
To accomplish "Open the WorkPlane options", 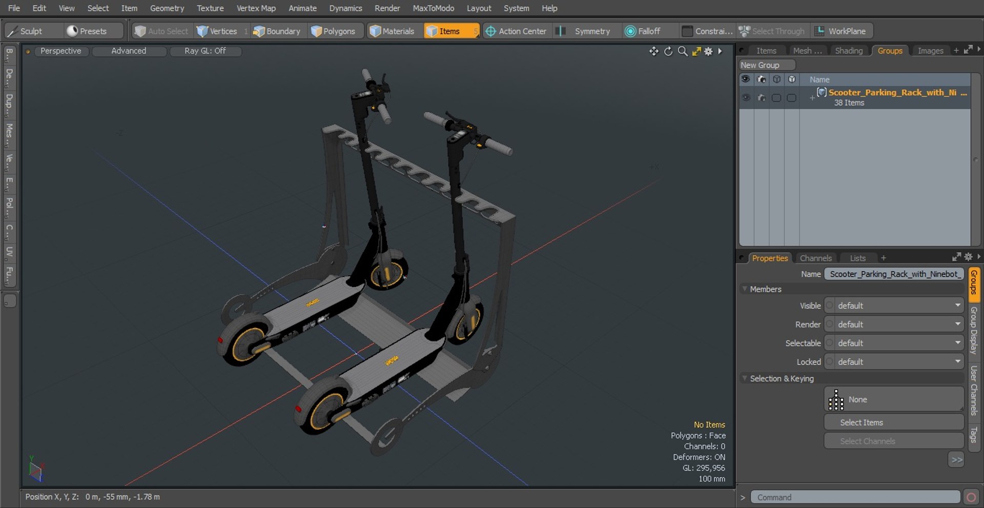I will pyautogui.click(x=842, y=31).
